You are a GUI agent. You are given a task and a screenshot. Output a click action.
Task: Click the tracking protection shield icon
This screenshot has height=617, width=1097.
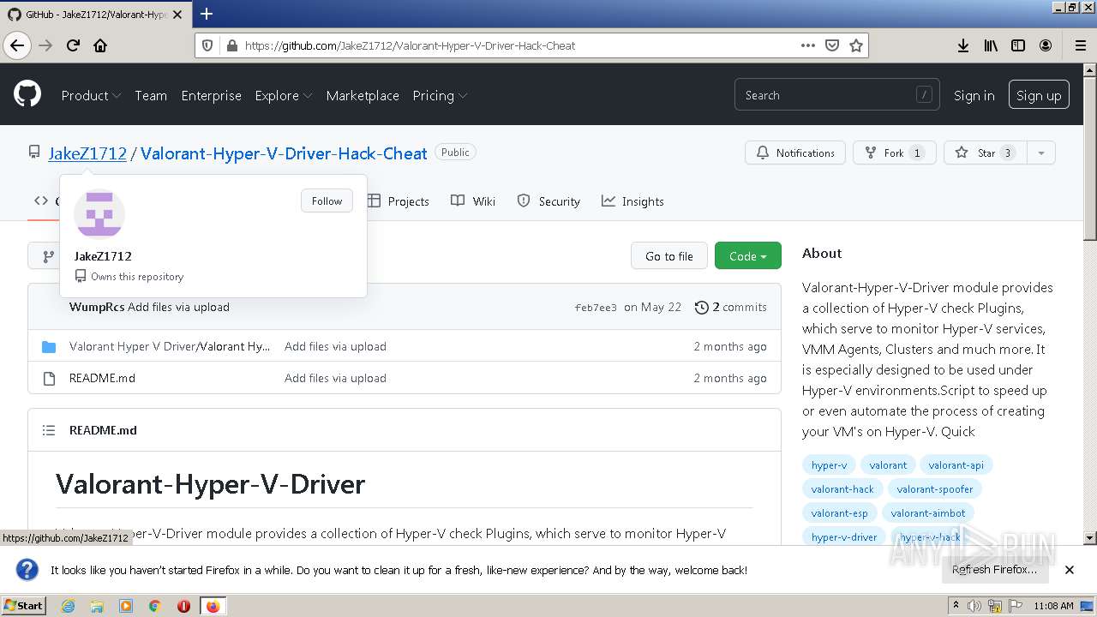pos(209,45)
